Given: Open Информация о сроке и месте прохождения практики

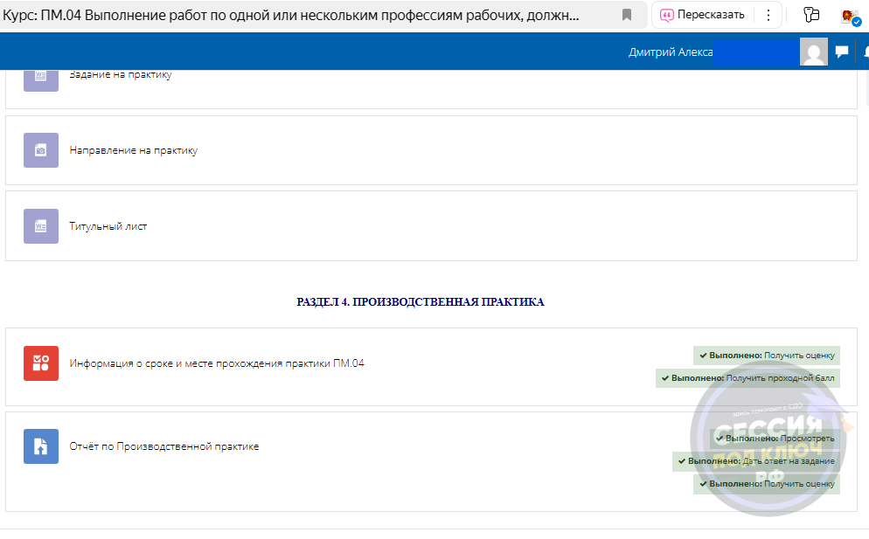Looking at the screenshot, I should (217, 363).
